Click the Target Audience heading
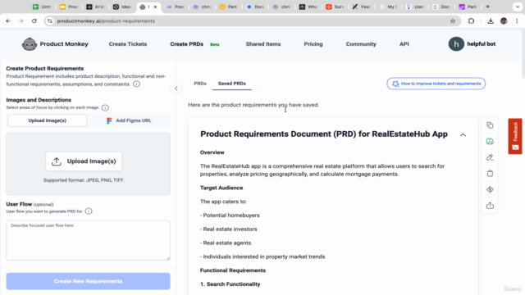This screenshot has width=525, height=295. [221, 188]
